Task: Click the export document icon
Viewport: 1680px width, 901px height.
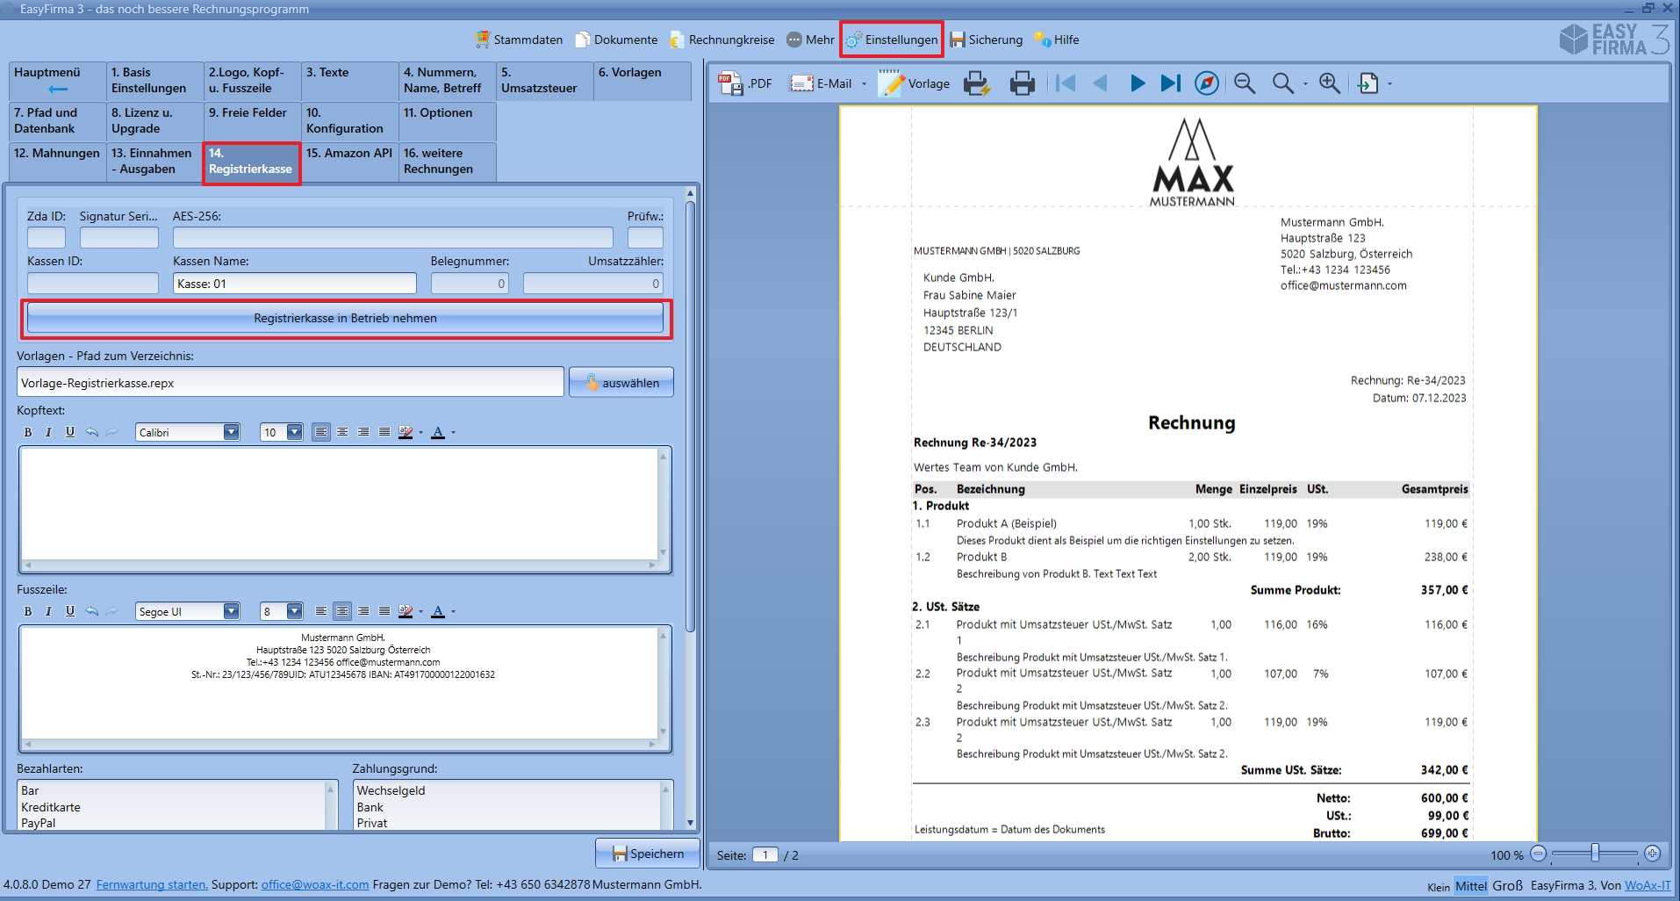Action: 1368,83
